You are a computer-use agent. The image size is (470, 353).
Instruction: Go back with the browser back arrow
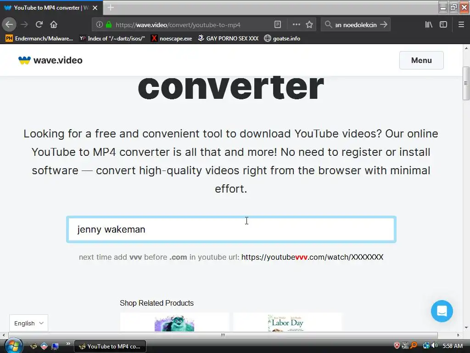click(9, 25)
